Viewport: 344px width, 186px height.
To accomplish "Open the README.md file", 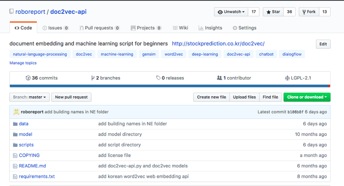I will 32,166.
